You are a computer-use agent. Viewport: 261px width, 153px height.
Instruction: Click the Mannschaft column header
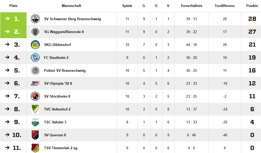(71, 6)
